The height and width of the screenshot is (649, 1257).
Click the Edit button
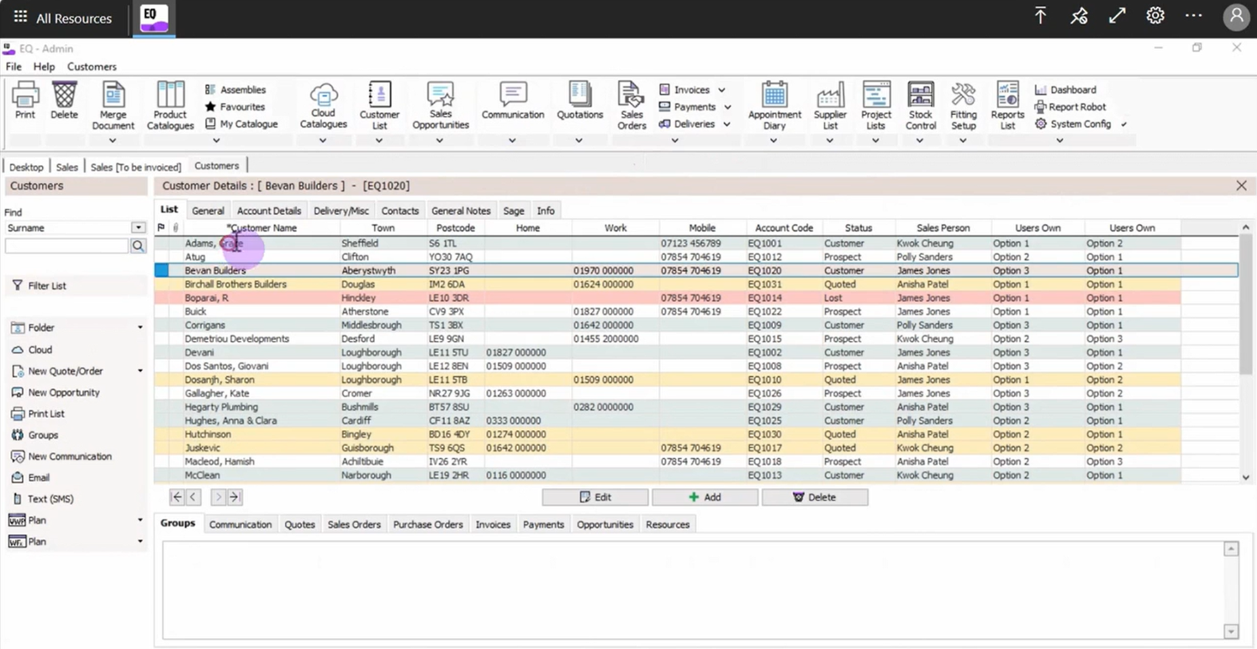coord(595,497)
